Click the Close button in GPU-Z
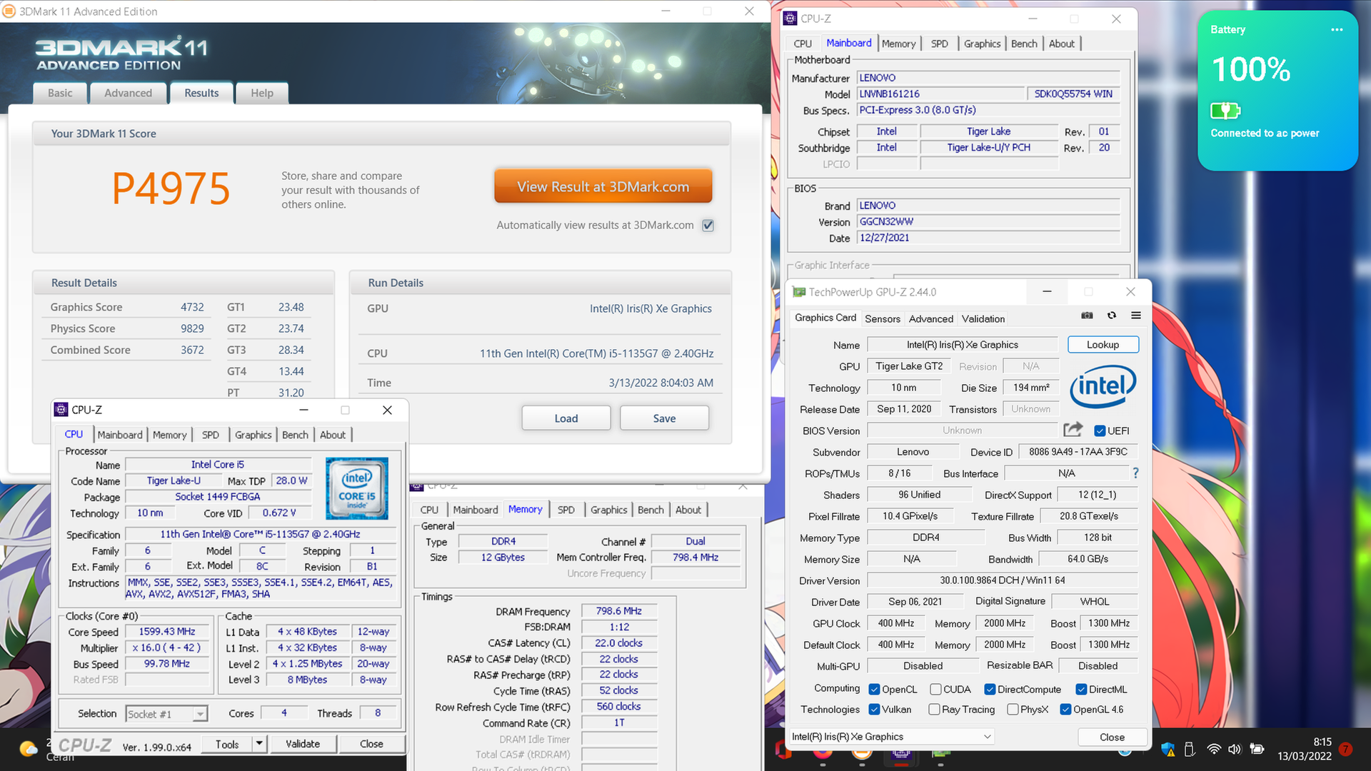 point(1112,737)
